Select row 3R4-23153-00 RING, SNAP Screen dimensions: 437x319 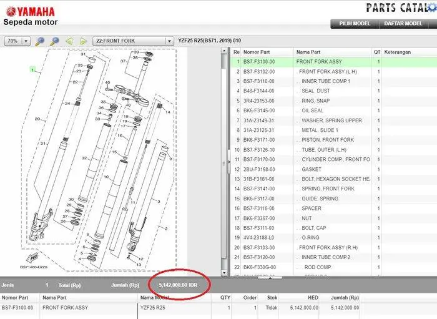(x=333, y=101)
